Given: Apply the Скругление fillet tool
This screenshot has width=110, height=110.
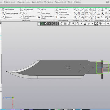Looking at the screenshot, I should [x=44, y=13].
